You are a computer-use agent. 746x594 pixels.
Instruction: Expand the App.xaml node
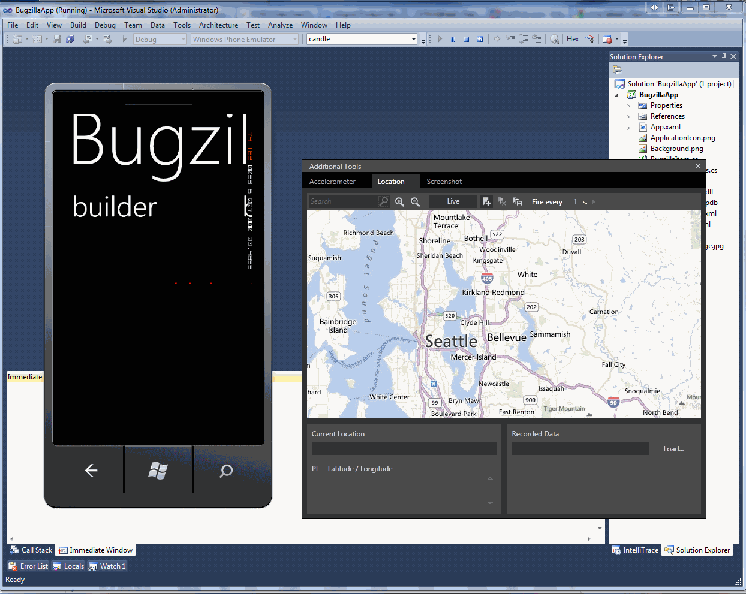(628, 128)
